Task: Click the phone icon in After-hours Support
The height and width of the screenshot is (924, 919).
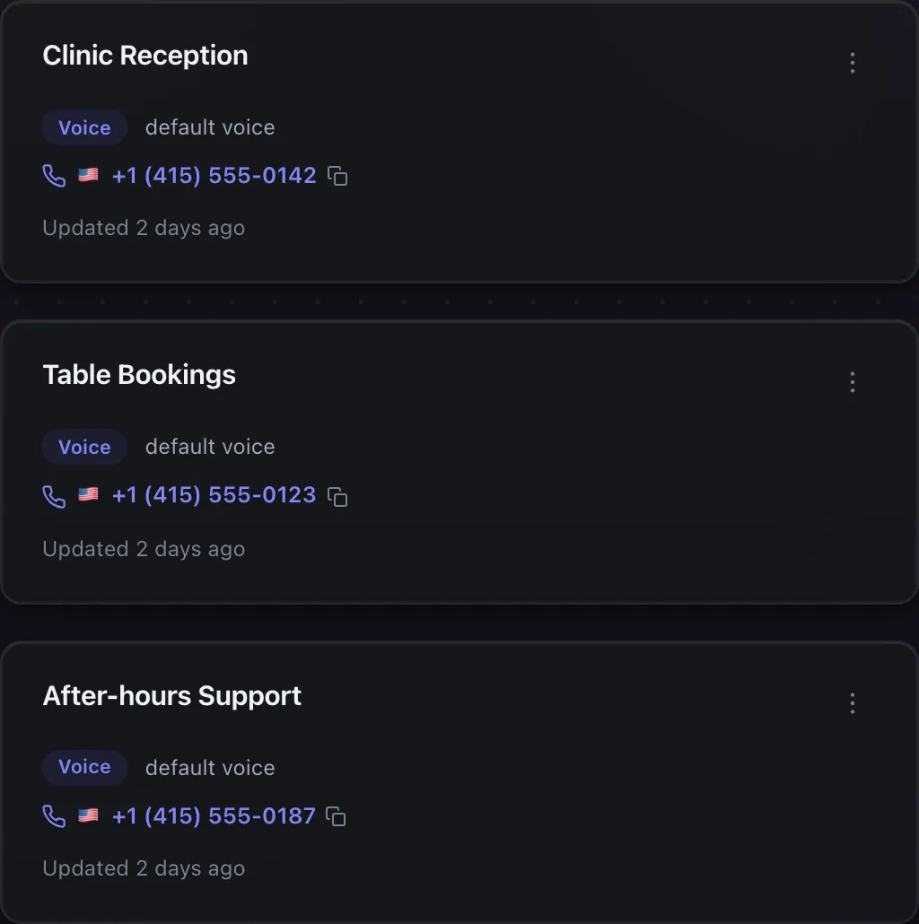Action: 54,816
